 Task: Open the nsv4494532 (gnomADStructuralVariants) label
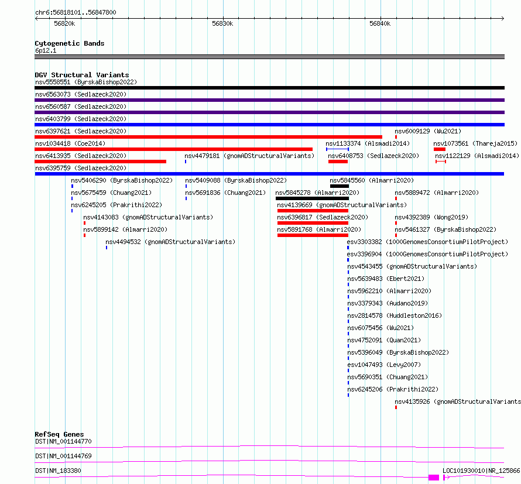coord(170,242)
